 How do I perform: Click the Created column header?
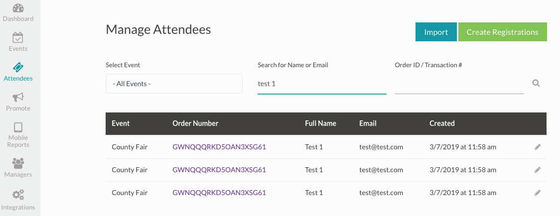[442, 123]
